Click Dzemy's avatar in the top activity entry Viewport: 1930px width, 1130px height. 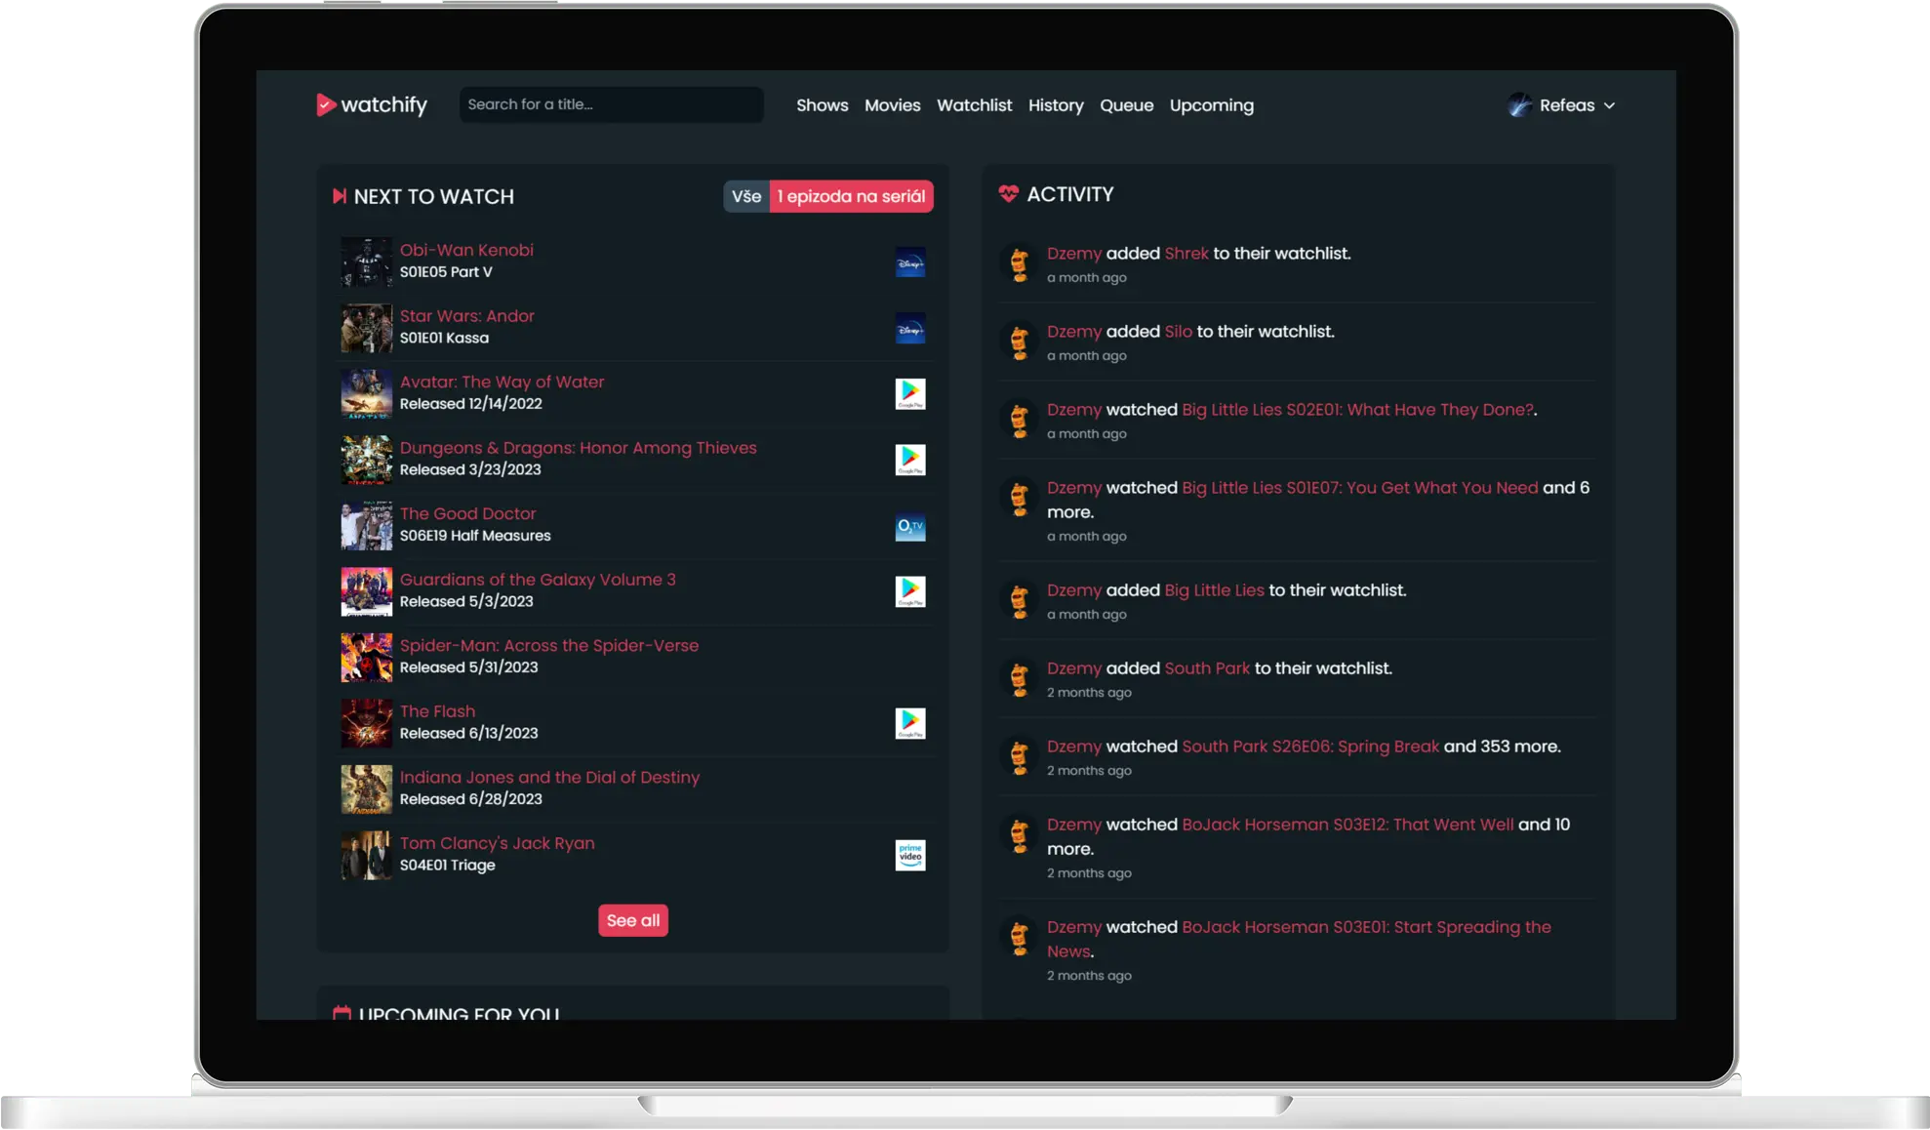pos(1018,262)
